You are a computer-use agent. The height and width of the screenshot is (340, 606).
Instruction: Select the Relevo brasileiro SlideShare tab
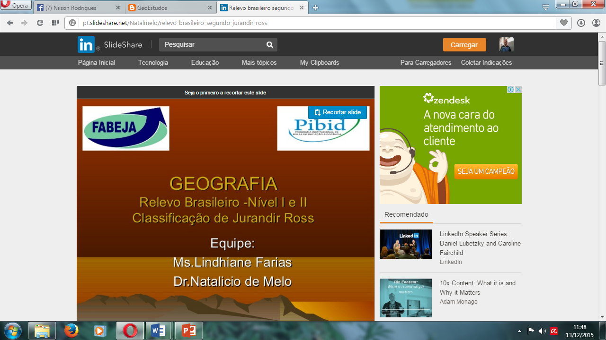point(262,8)
